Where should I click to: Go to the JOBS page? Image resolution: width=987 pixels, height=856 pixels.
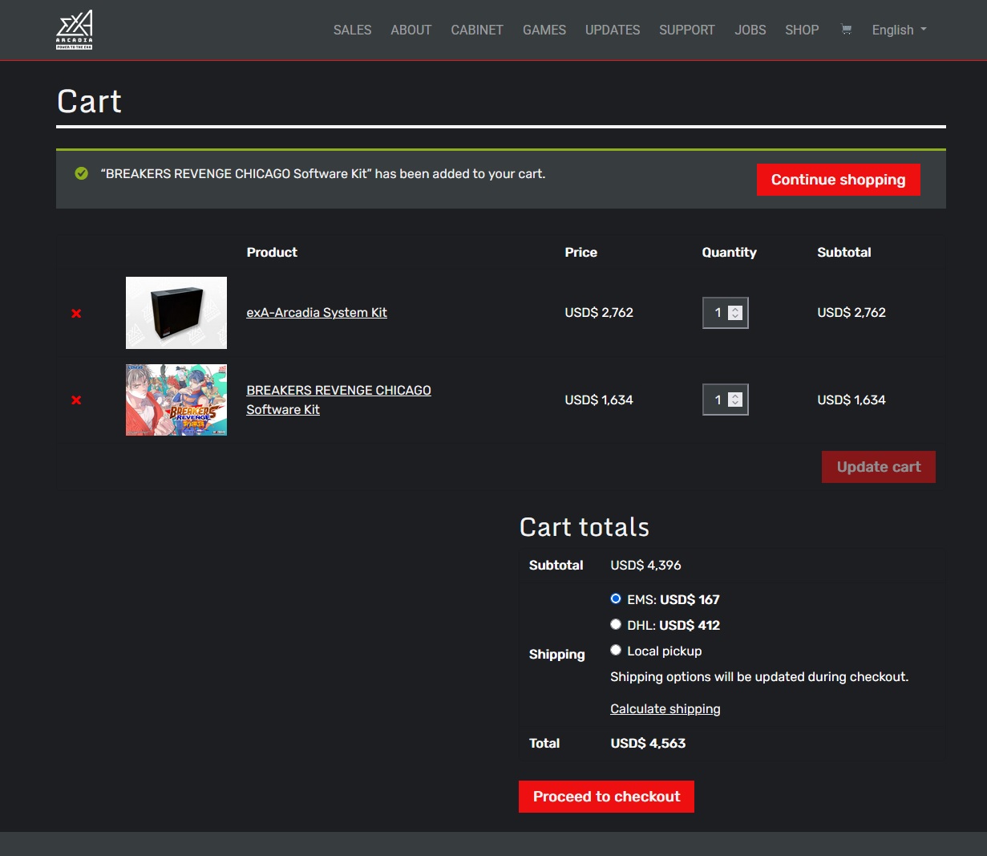click(750, 30)
